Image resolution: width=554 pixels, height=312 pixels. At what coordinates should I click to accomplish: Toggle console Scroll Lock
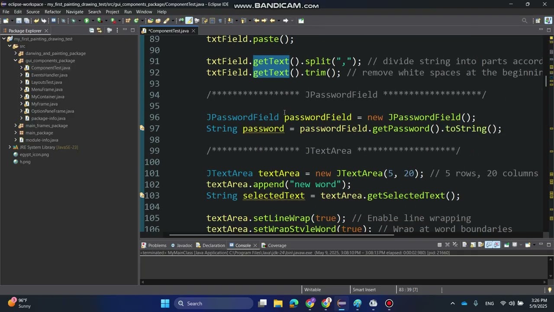[473, 245]
